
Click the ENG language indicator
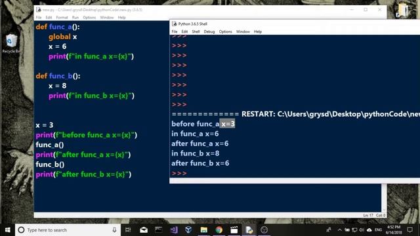pos(378,230)
